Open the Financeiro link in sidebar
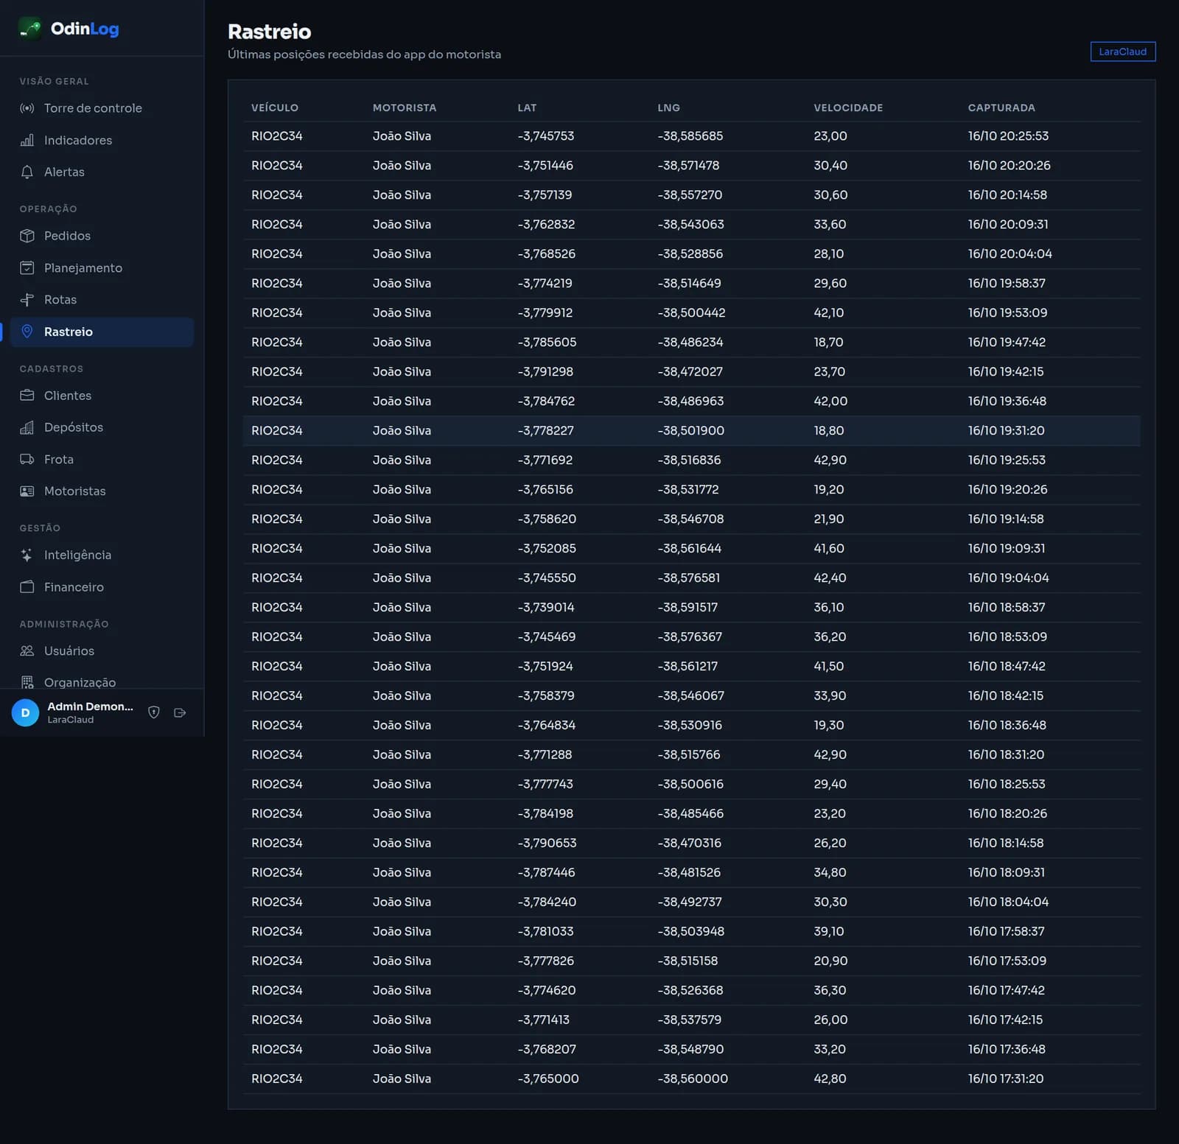 tap(102, 587)
